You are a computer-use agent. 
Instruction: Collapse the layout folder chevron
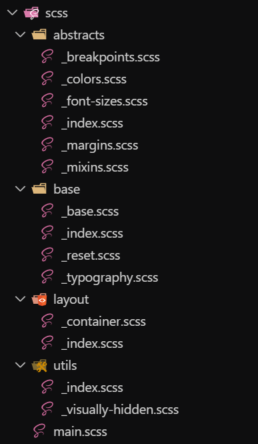pyautogui.click(x=21, y=299)
